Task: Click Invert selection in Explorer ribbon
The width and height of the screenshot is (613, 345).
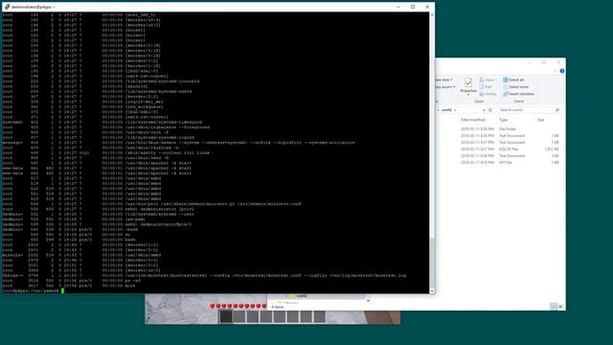Action: coord(518,94)
